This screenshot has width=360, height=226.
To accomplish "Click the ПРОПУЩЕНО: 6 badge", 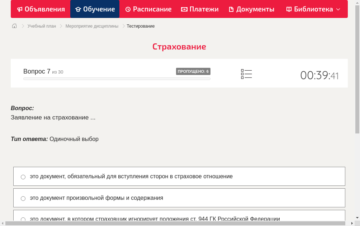I will tap(194, 71).
